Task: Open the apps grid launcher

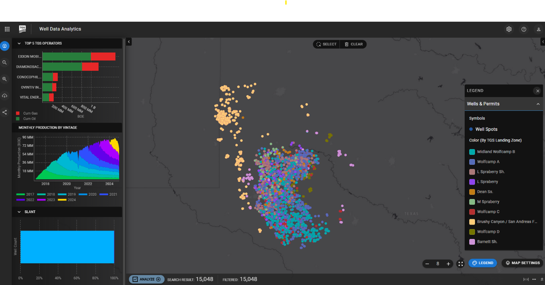Action: coord(7,29)
